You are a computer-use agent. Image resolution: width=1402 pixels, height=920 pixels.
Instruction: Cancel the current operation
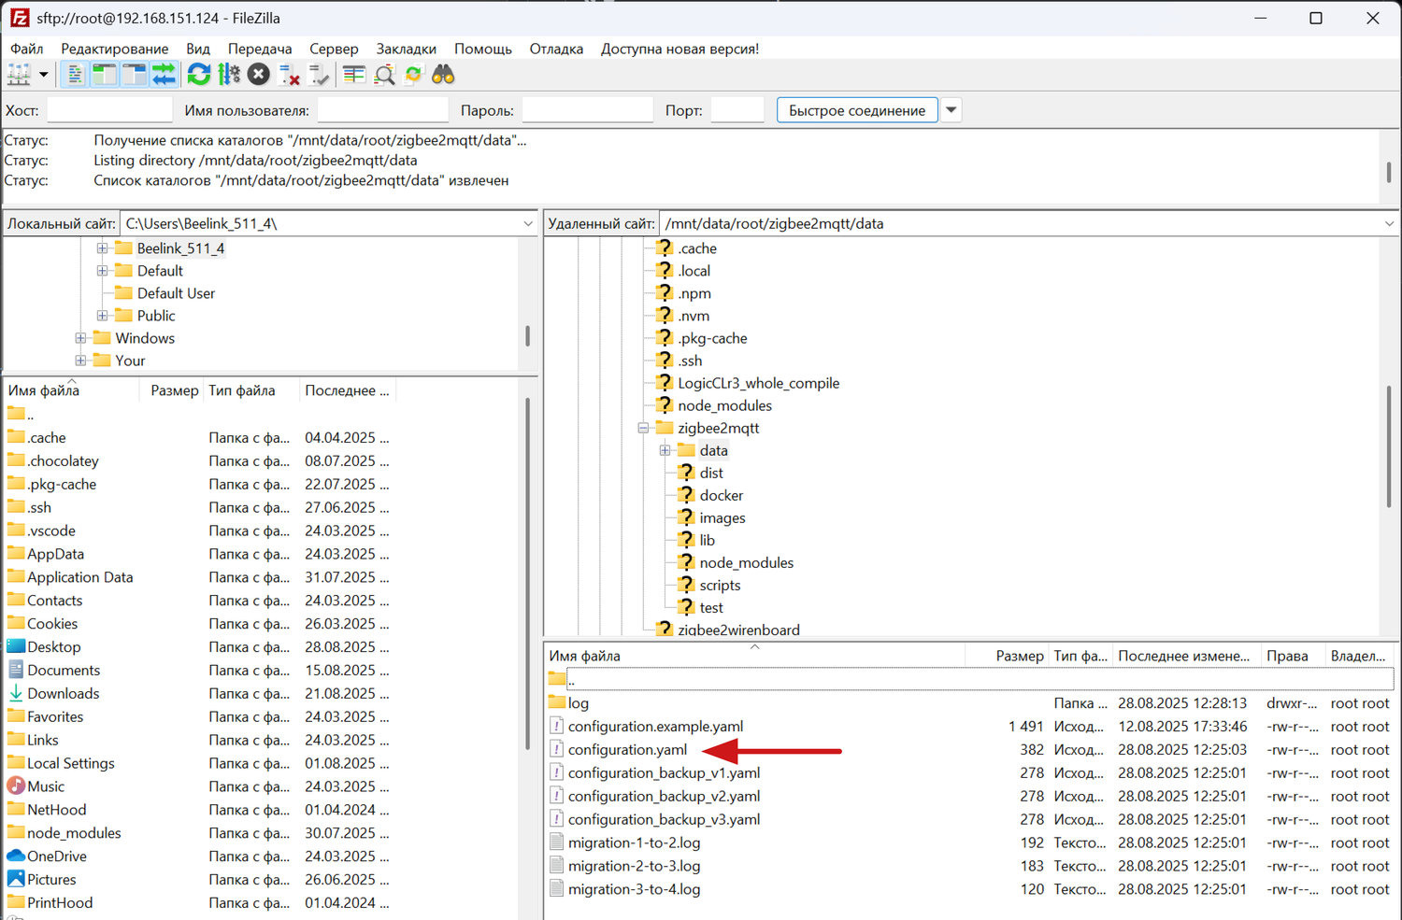[259, 75]
